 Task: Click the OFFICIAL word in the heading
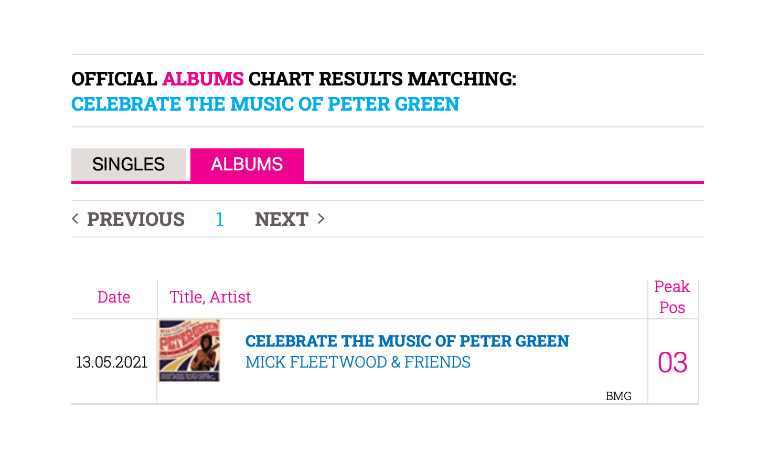114,79
